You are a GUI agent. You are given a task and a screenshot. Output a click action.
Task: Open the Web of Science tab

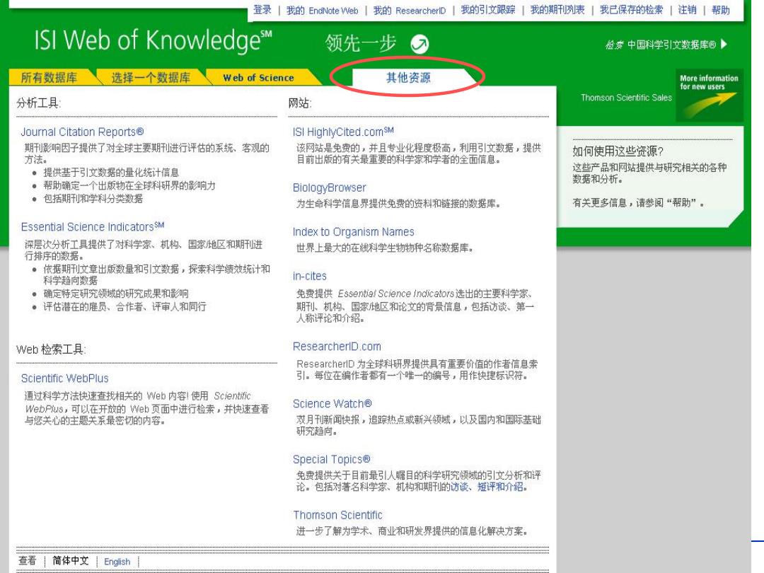click(259, 78)
